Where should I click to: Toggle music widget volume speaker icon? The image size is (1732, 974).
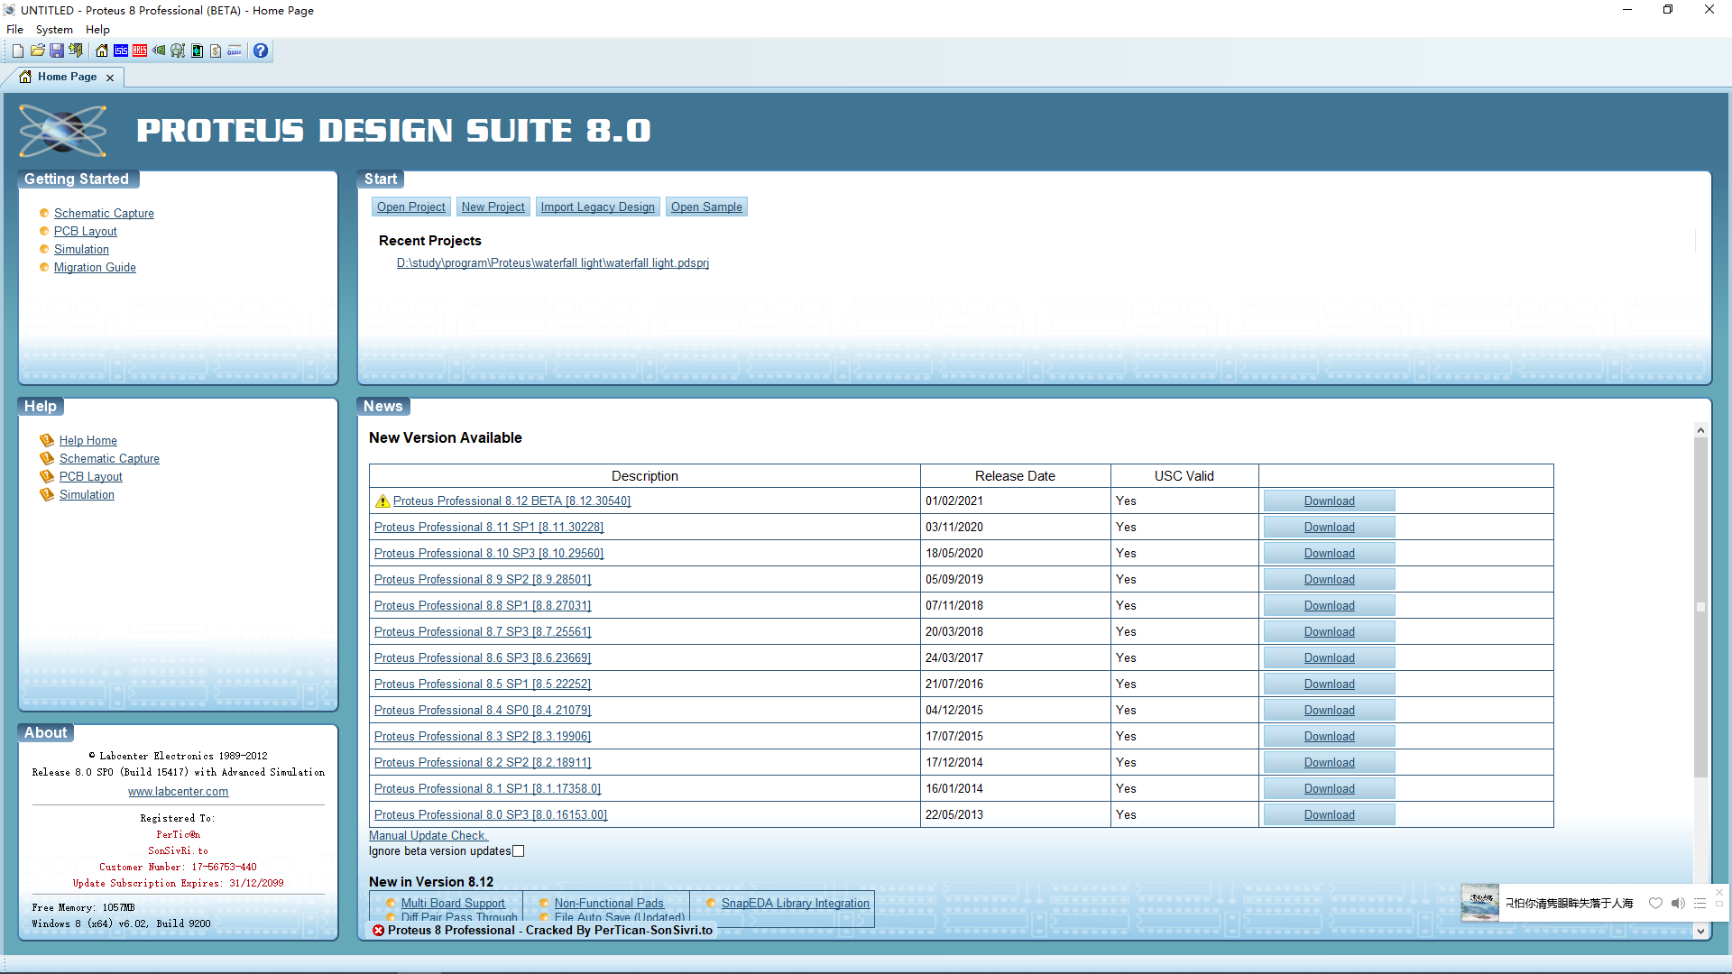[1678, 903]
